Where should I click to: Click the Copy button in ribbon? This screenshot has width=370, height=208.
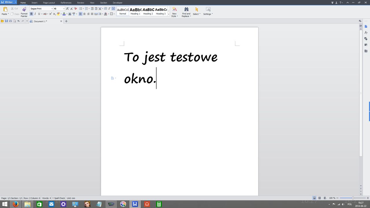click(x=15, y=14)
